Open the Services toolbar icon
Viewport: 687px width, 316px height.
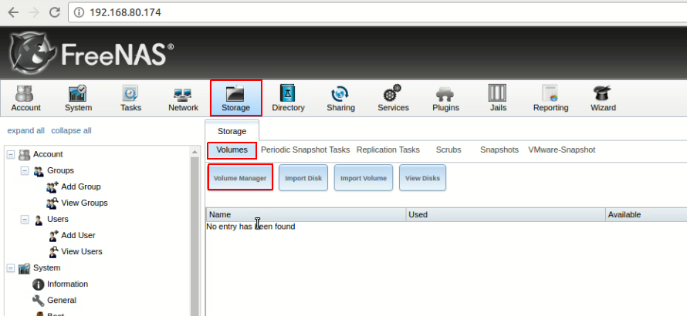click(393, 98)
